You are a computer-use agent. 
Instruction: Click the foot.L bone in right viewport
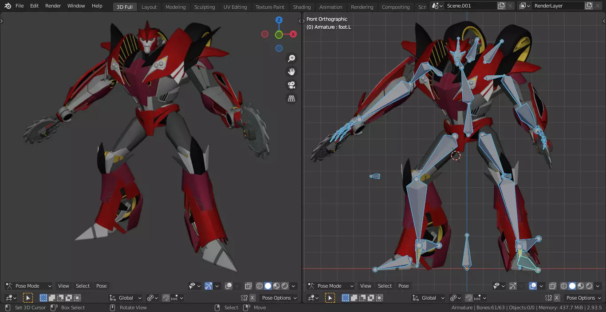528,262
